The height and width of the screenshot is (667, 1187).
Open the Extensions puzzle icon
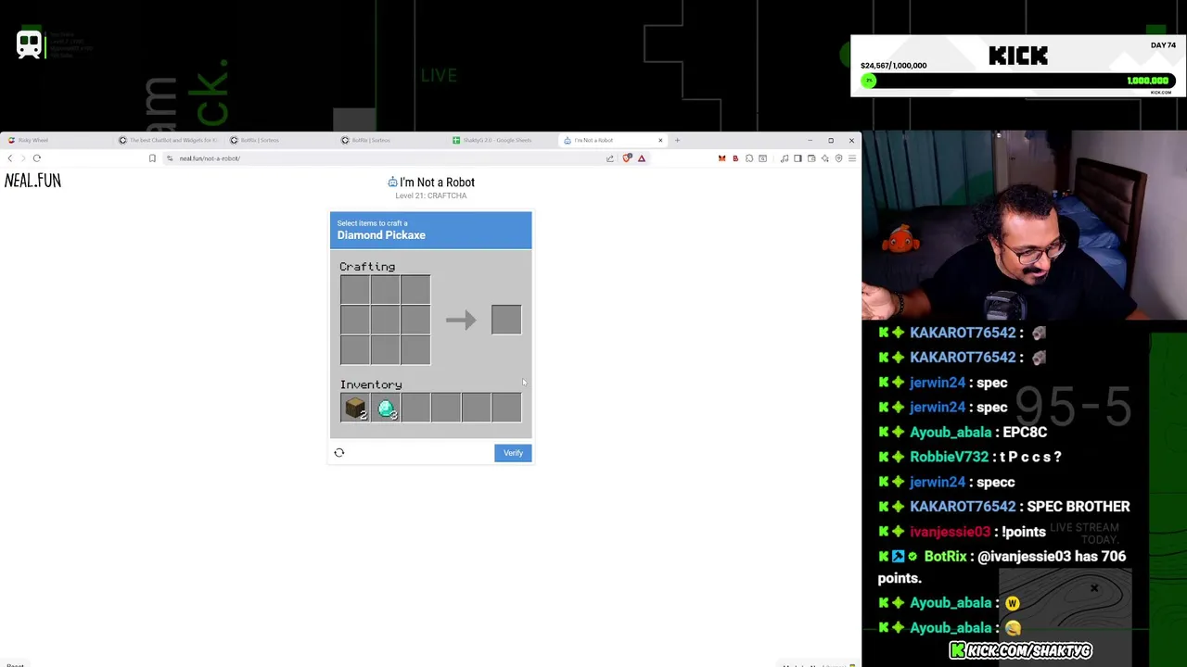[749, 158]
